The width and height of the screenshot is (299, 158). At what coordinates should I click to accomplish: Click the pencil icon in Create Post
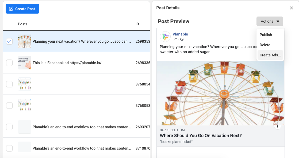point(11,9)
